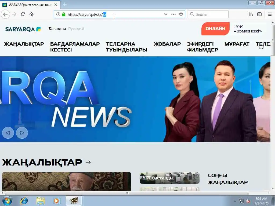Open the hamburger application menu
The height and width of the screenshot is (206, 275).
point(270,14)
